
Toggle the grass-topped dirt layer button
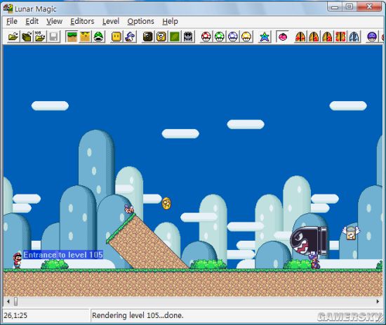point(72,37)
